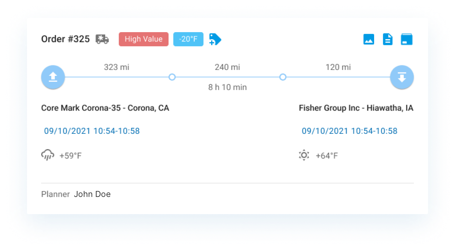Image resolution: width=455 pixels, height=250 pixels.
Task: Select the second intermediate route stop marker
Action: [x=283, y=77]
